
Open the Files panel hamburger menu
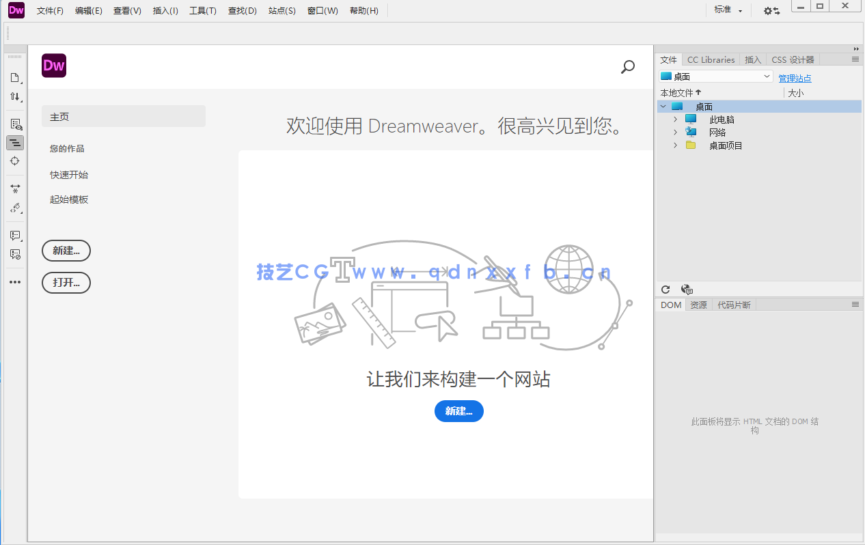pyautogui.click(x=857, y=59)
